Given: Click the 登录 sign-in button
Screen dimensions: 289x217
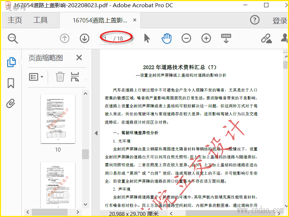Looking at the screenshot, I should click(x=280, y=21).
